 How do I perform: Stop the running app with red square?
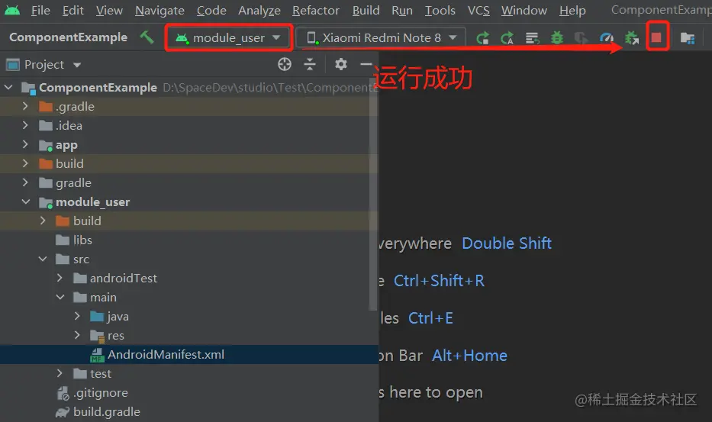tap(656, 37)
